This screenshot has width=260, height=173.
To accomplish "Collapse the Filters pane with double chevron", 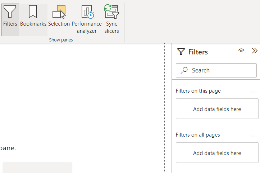I will point(255,51).
